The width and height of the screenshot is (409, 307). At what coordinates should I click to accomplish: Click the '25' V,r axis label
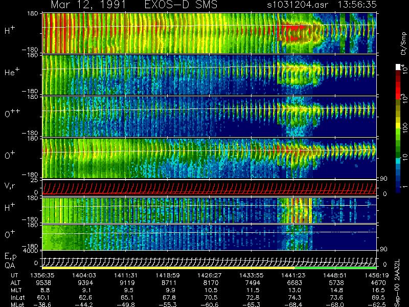35,180
